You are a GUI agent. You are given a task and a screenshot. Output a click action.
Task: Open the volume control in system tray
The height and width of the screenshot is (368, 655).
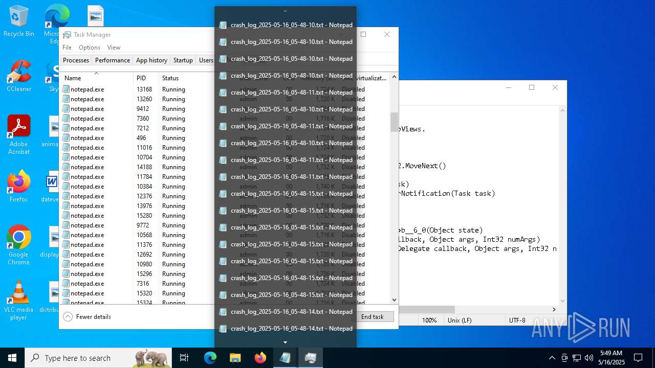point(589,358)
